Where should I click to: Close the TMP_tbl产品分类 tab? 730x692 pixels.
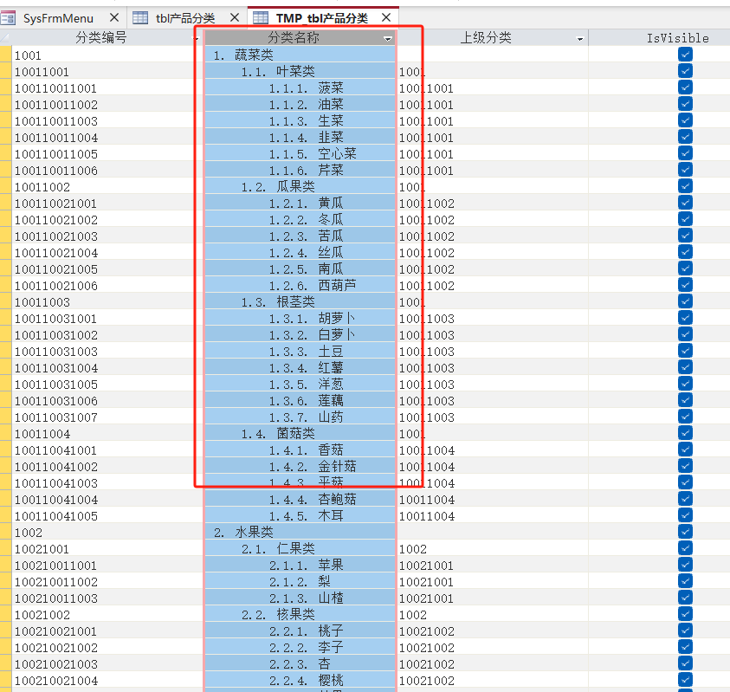click(x=385, y=17)
